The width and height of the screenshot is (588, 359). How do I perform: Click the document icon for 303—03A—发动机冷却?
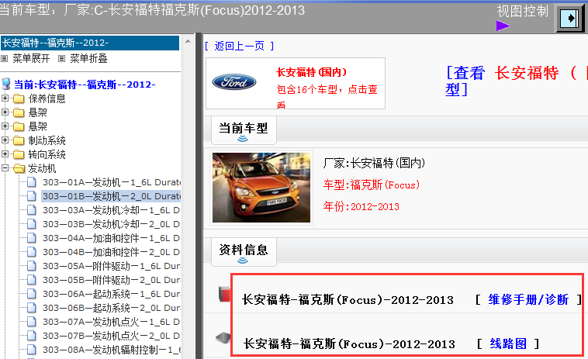(x=32, y=210)
